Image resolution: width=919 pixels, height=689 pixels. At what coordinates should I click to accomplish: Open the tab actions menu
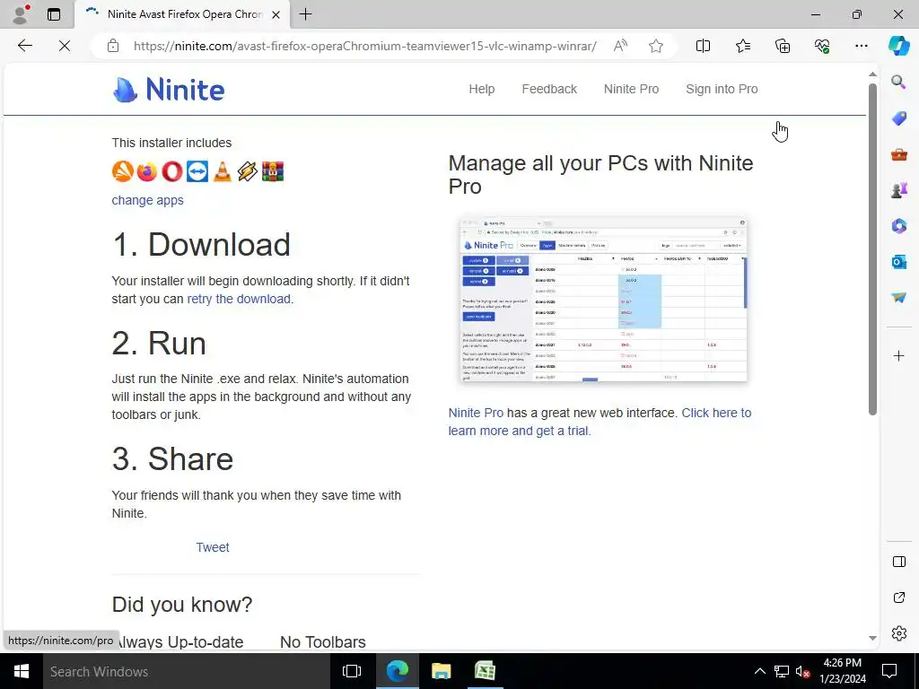click(x=54, y=14)
